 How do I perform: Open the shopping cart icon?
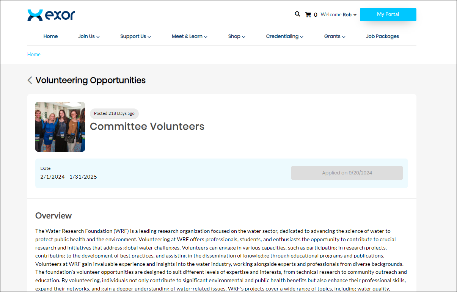coord(308,15)
